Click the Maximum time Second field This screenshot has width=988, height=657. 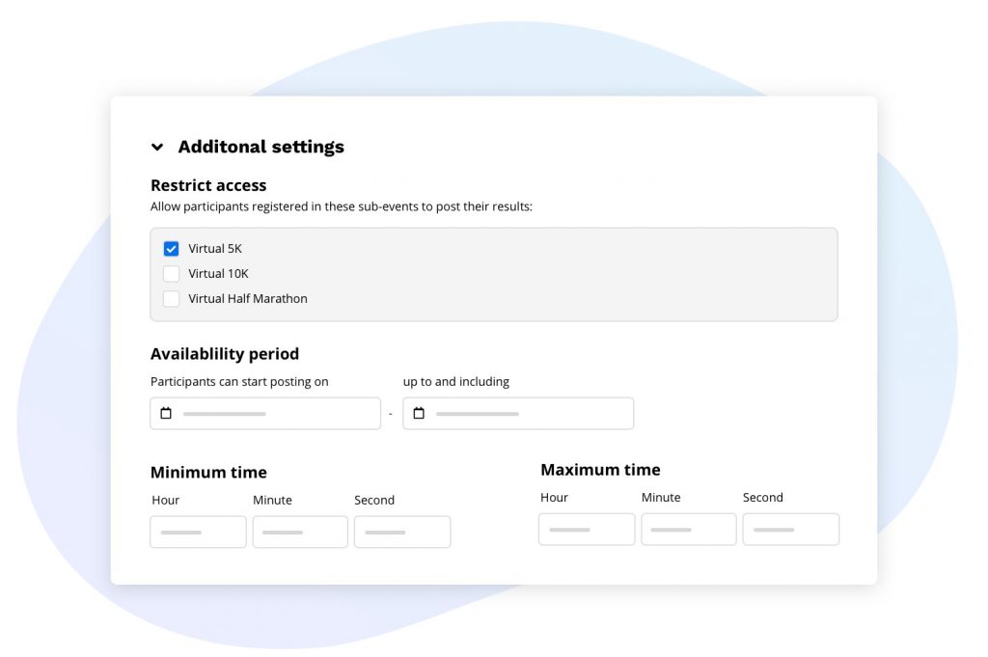click(791, 530)
